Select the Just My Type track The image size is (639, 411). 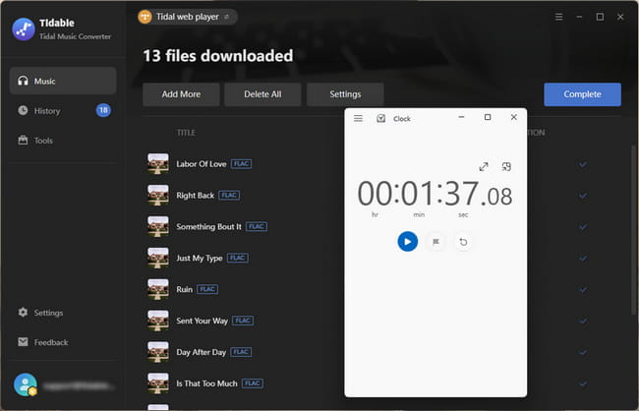200,258
